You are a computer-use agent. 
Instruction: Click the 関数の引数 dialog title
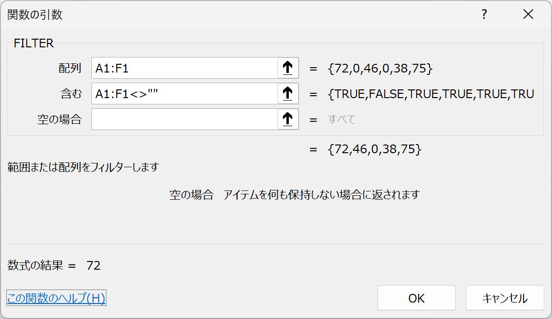click(35, 15)
